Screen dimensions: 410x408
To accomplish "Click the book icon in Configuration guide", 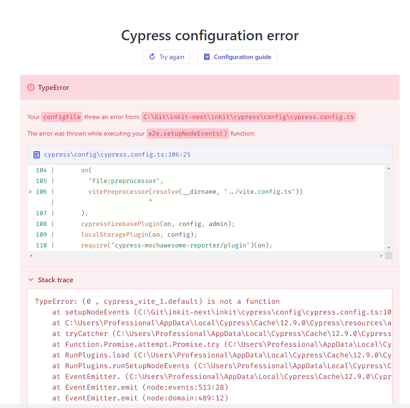I will click(x=207, y=57).
